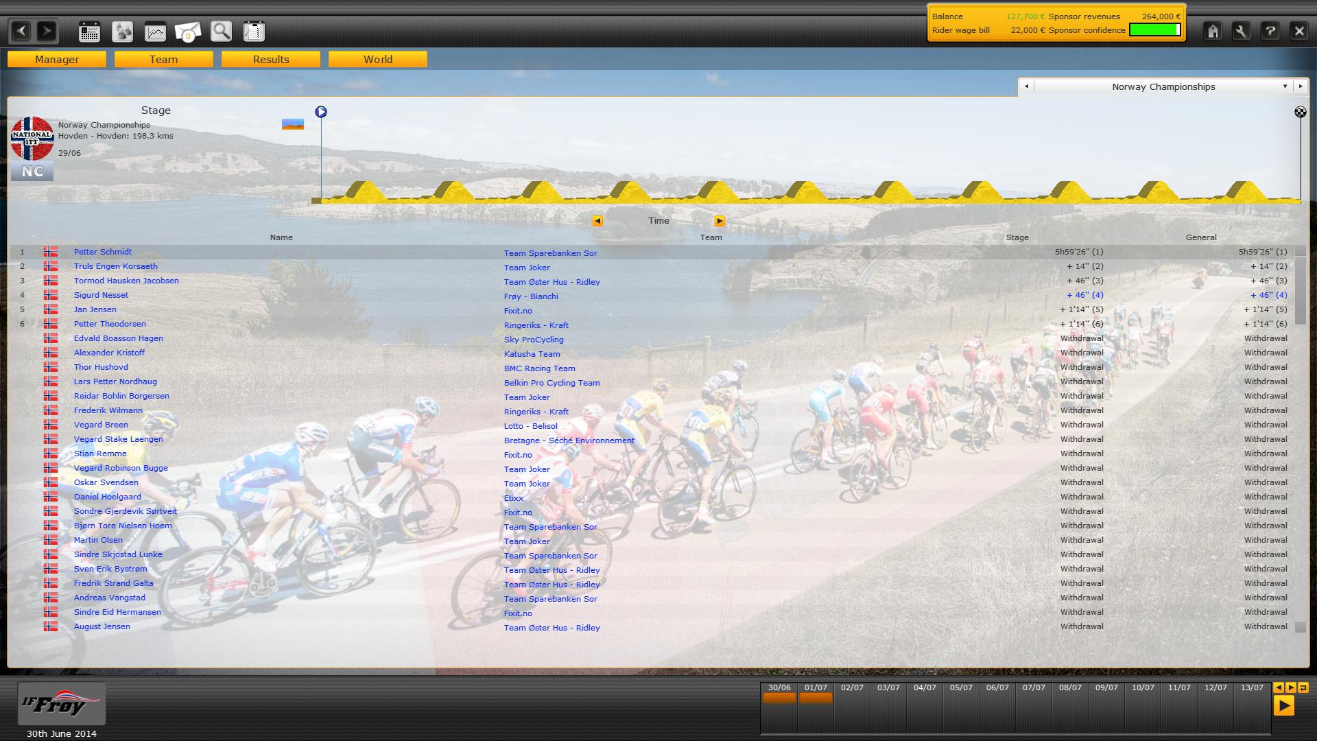The width and height of the screenshot is (1317, 741).
Task: Open the Results menu
Action: pos(271,60)
